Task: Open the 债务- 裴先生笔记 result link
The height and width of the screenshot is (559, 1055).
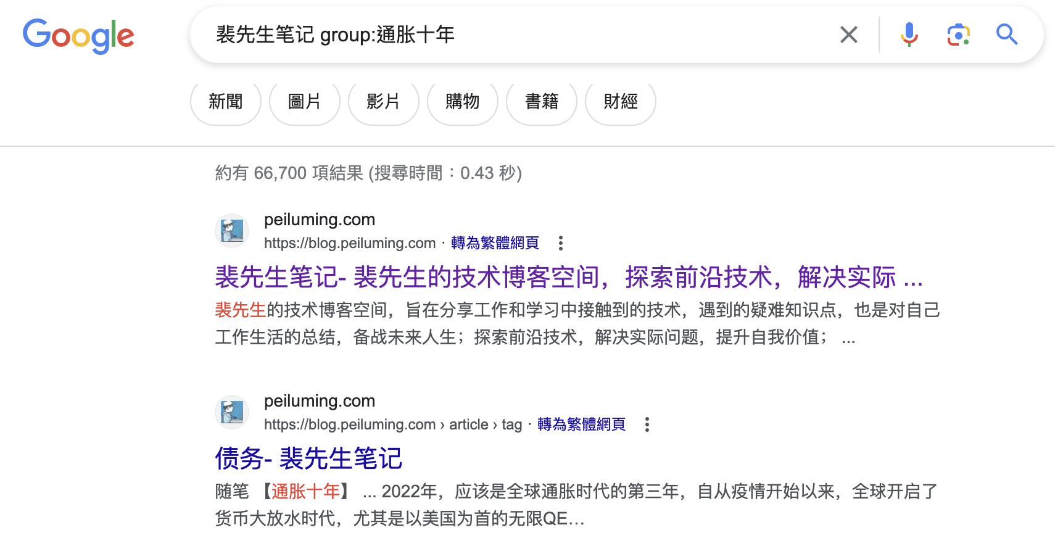Action: 308,458
